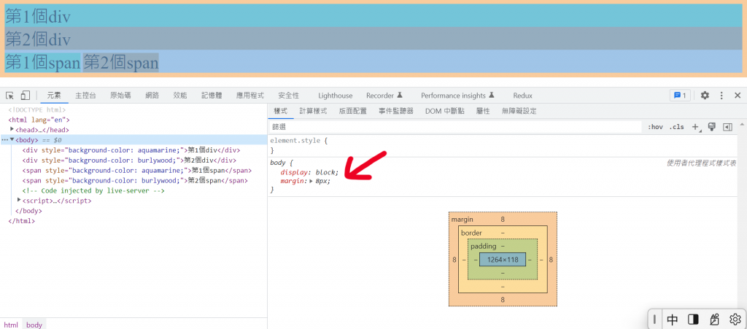Viewport: 747px width, 329px height.
Task: Select the live-server comment node
Action: (x=93, y=191)
